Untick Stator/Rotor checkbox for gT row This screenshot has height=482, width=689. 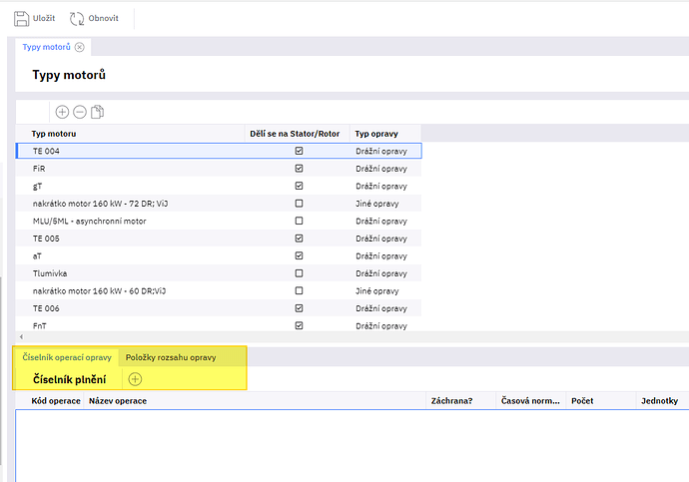point(299,186)
